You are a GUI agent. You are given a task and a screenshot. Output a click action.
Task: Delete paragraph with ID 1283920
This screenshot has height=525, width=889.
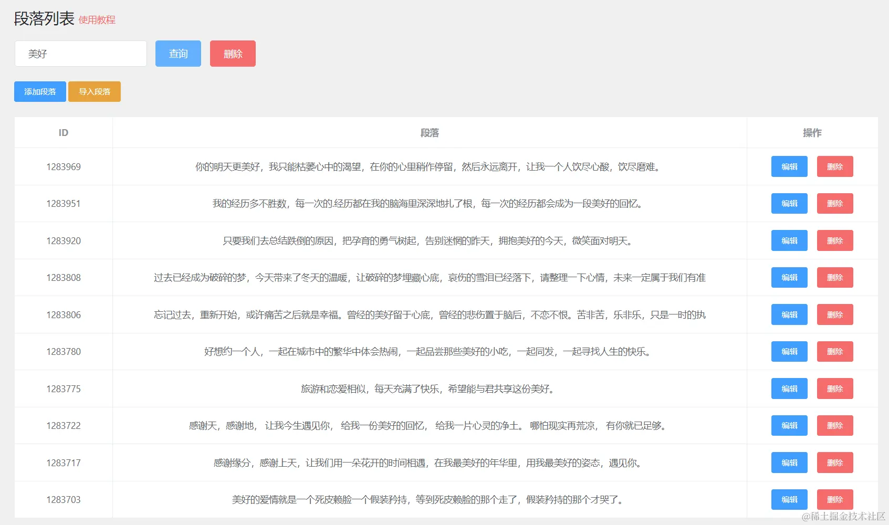coord(835,240)
